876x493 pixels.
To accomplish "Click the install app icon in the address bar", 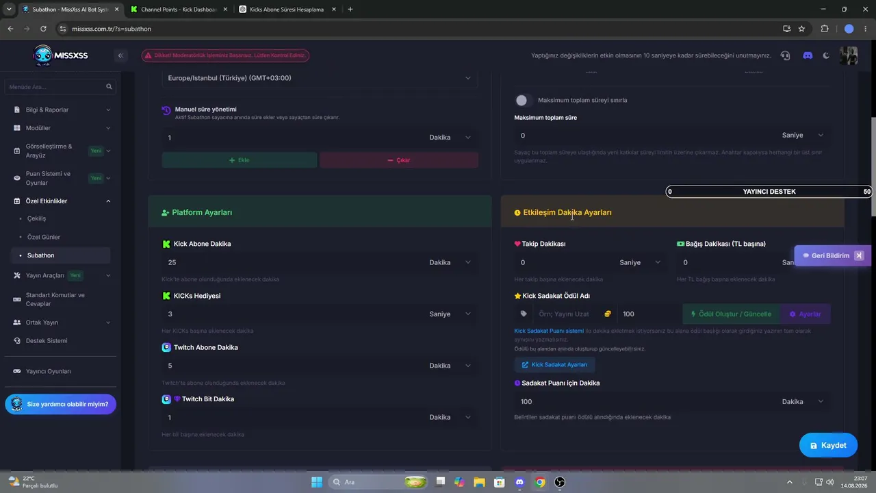I will click(786, 29).
